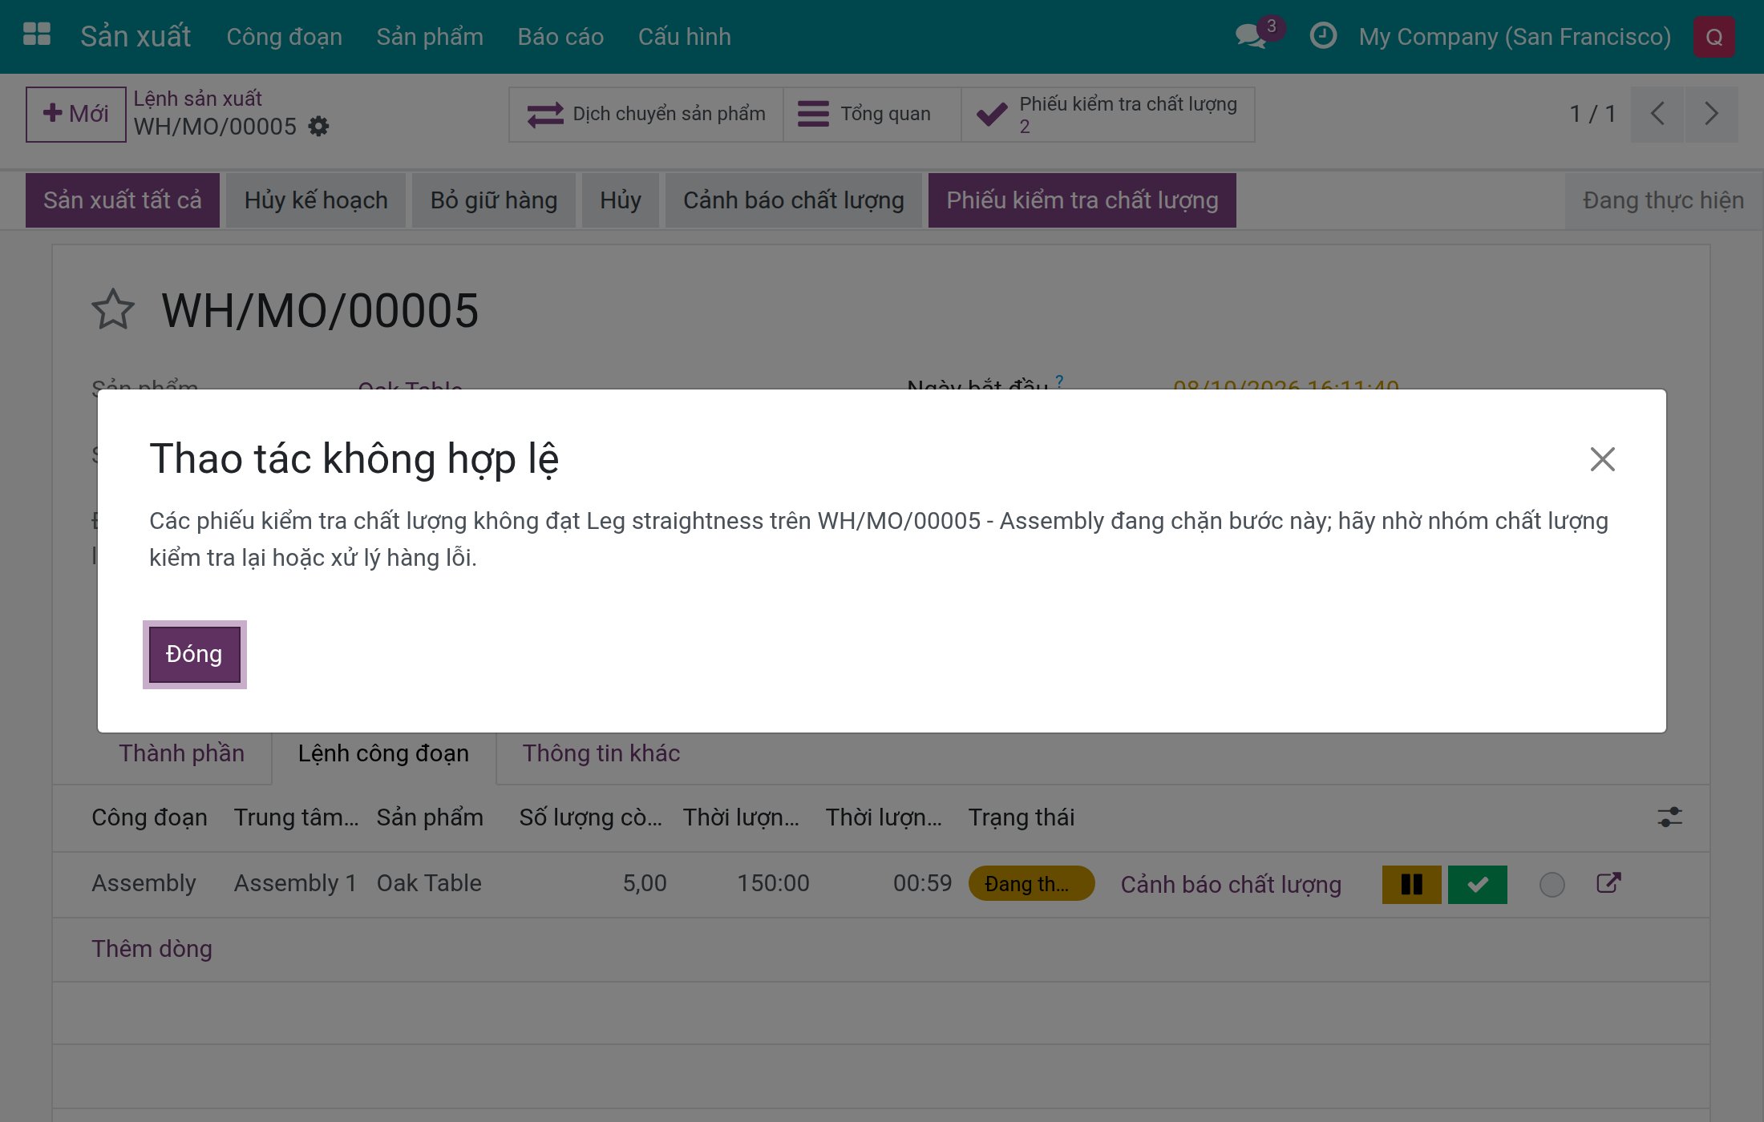The image size is (1764, 1122).
Task: Open Phiếu kiểm tra chất lượng 2 stat button
Action: pos(1108,114)
